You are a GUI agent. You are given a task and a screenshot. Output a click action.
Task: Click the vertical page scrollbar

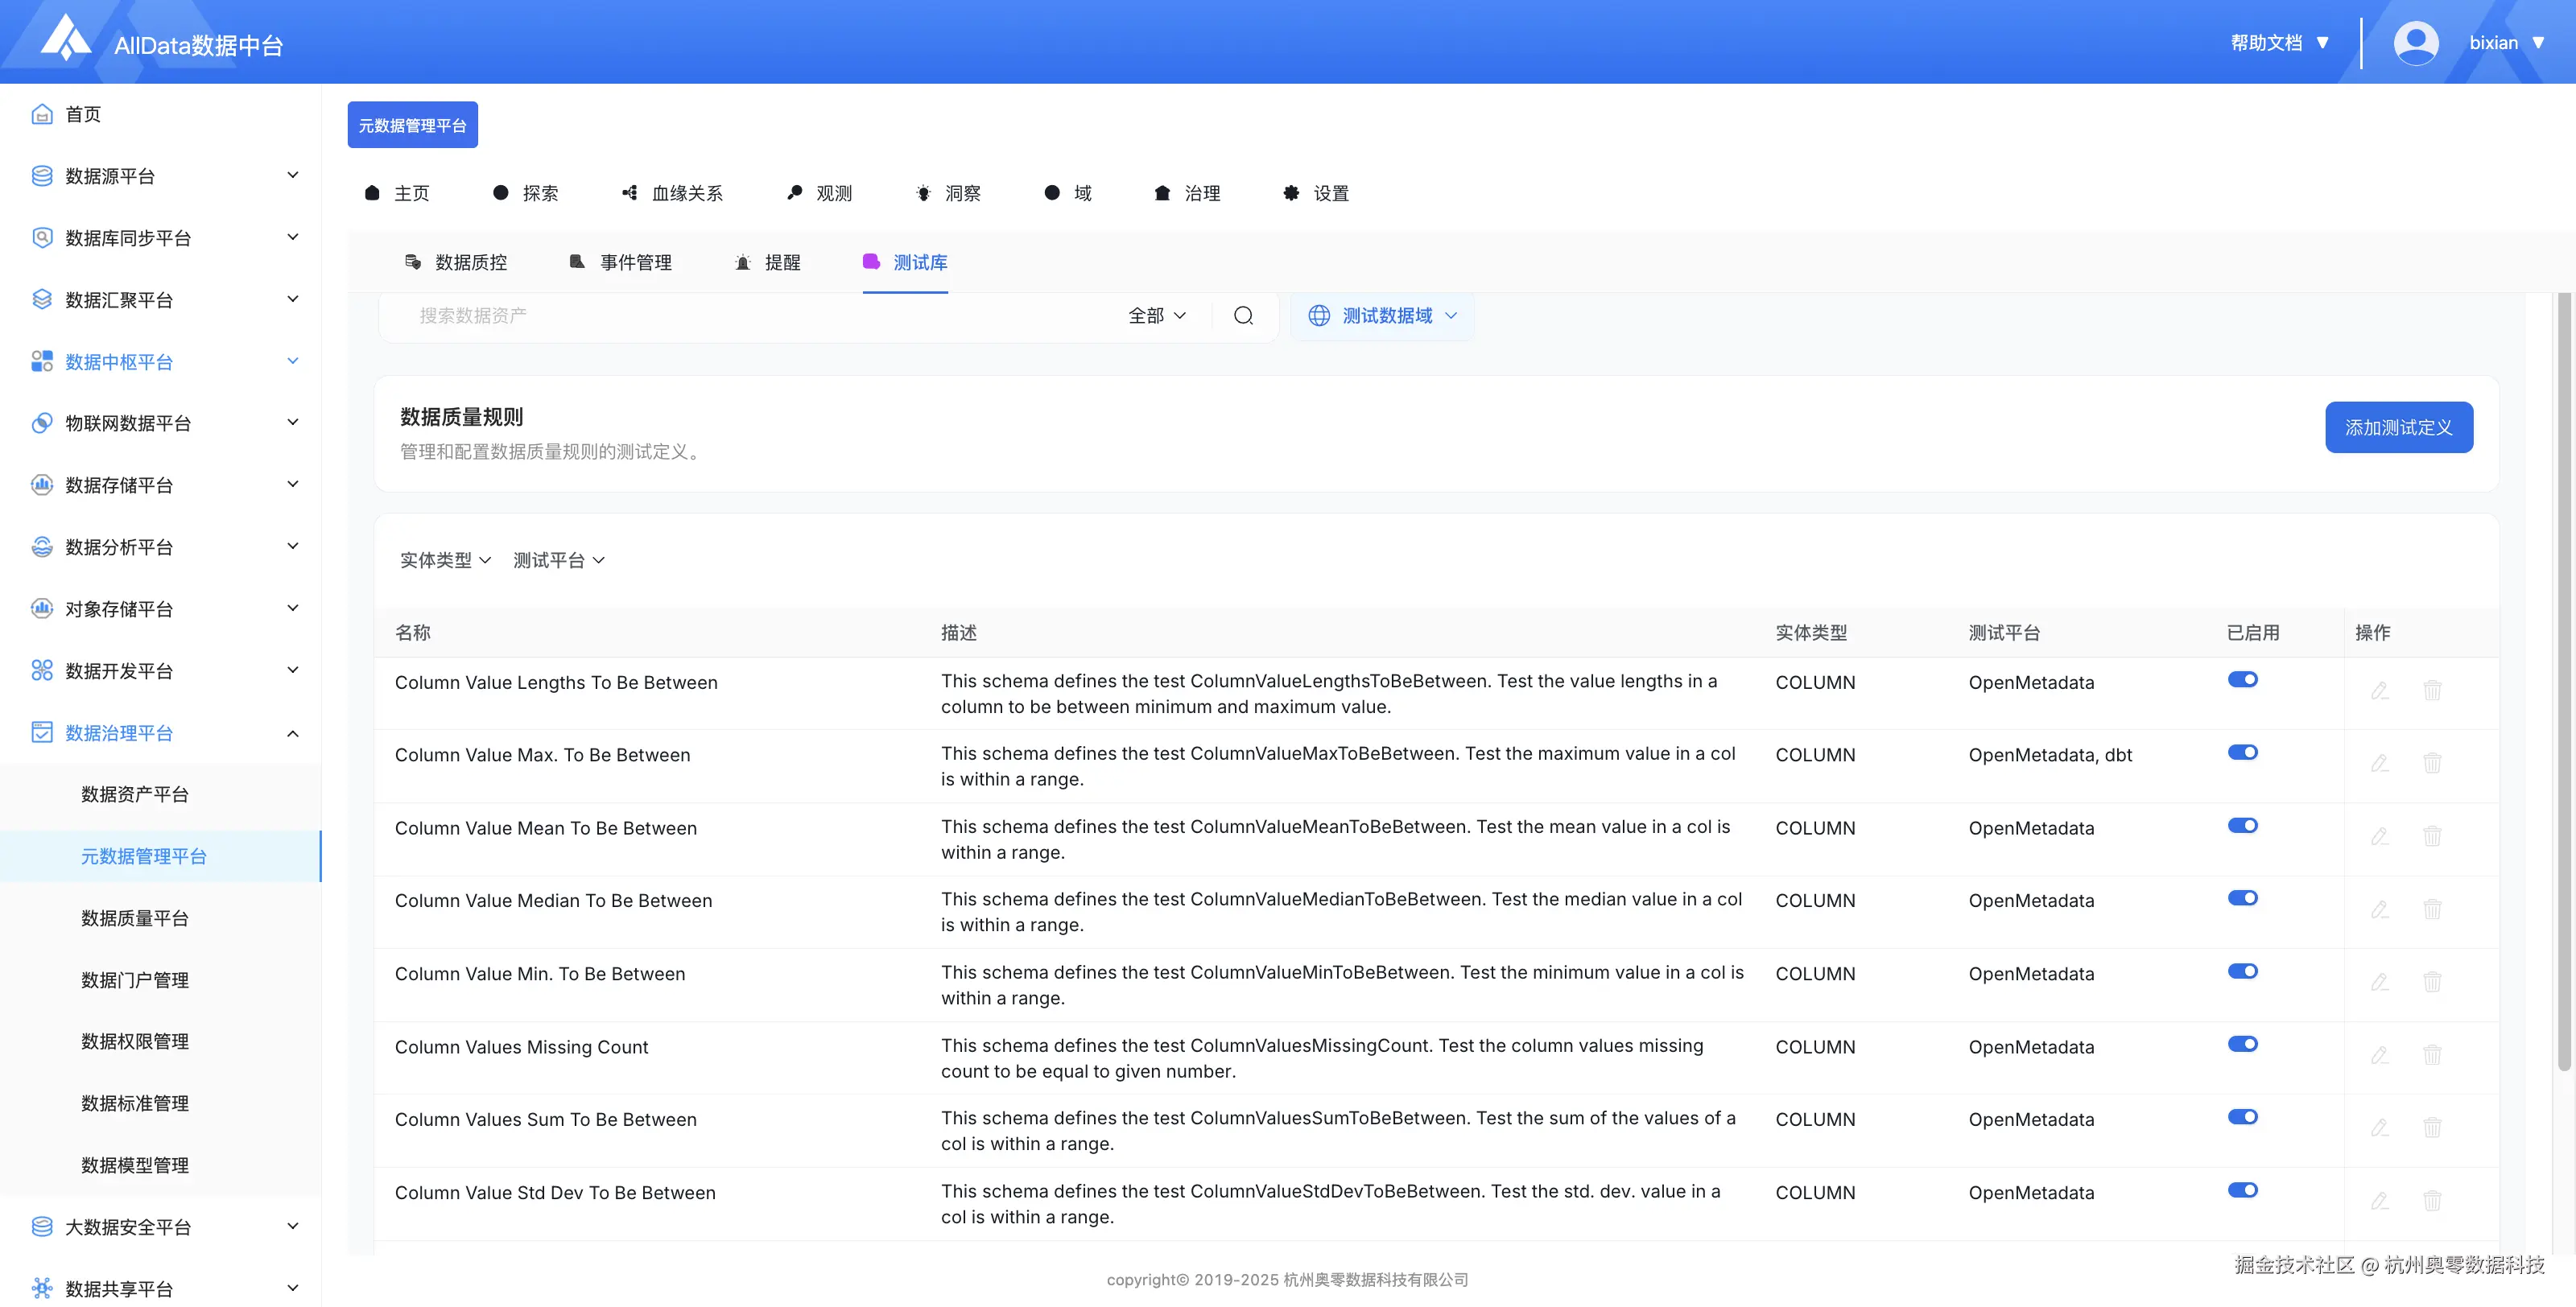2563,680
